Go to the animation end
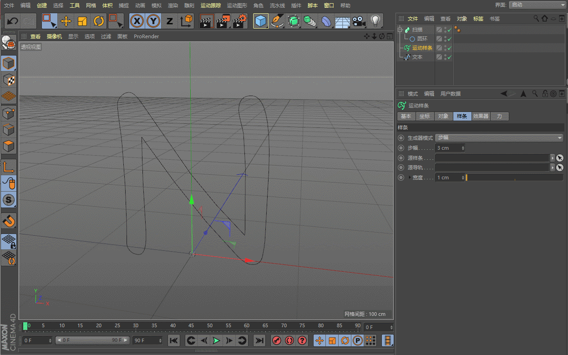Screen dimensions: 568x355 pos(259,340)
